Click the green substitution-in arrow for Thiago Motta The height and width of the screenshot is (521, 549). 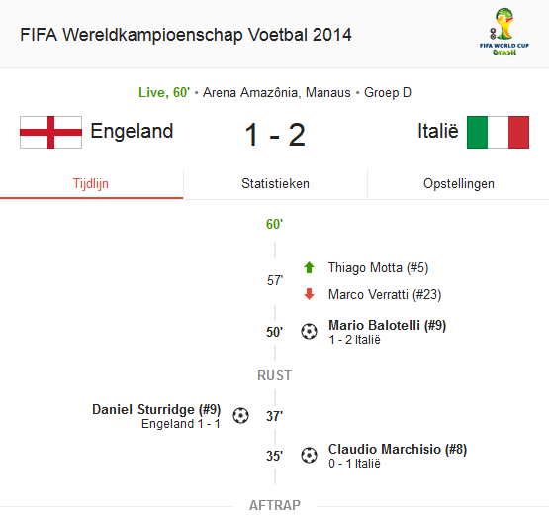pyautogui.click(x=309, y=267)
